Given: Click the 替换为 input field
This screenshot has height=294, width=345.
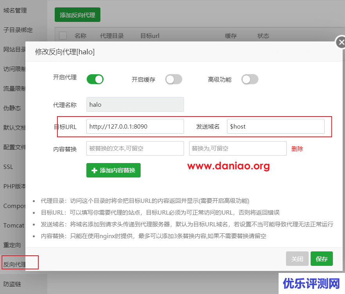Looking at the screenshot, I should (x=238, y=149).
